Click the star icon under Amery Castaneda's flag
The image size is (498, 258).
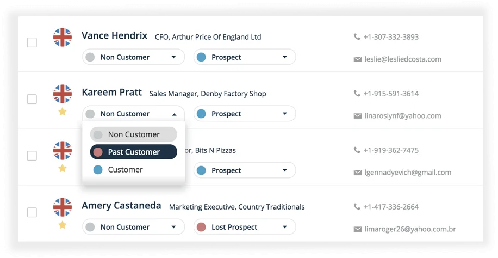pyautogui.click(x=62, y=225)
